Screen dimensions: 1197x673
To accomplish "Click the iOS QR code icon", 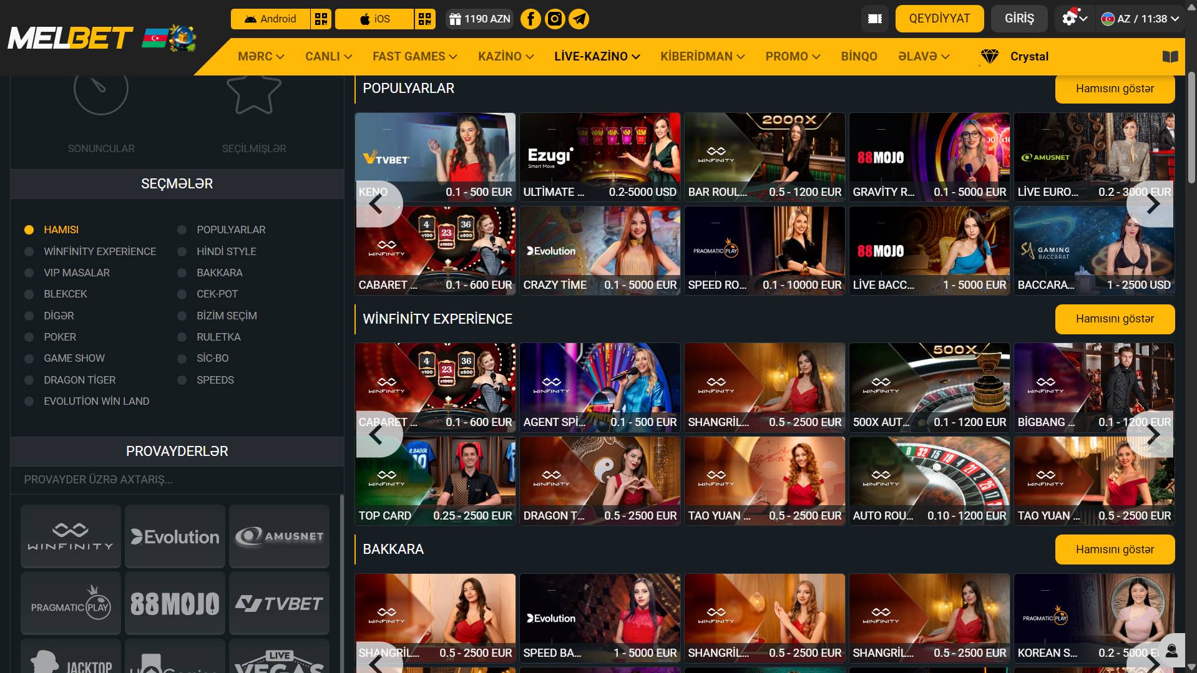I will coord(424,19).
